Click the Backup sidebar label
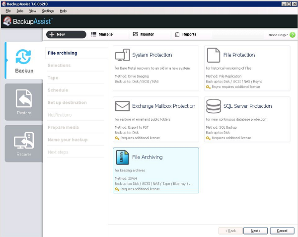This screenshot has height=237, width=298. coord(24,71)
